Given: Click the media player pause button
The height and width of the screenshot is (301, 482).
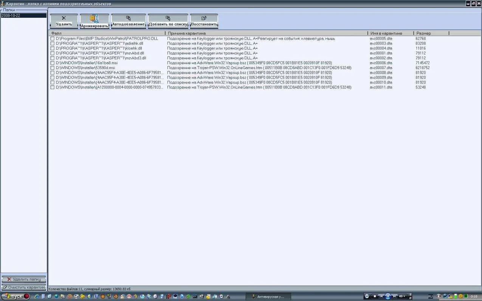Looking at the screenshot, I should [387, 296].
